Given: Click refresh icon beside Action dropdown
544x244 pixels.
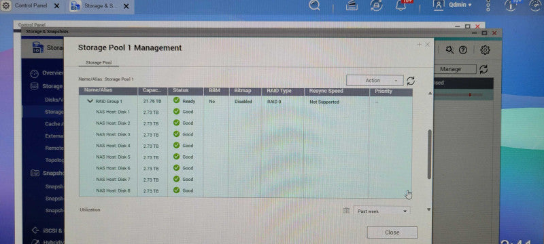Looking at the screenshot, I should tap(411, 81).
